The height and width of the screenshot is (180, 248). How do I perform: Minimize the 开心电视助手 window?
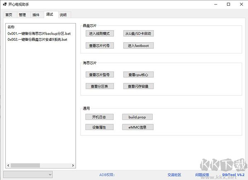click(216, 4)
